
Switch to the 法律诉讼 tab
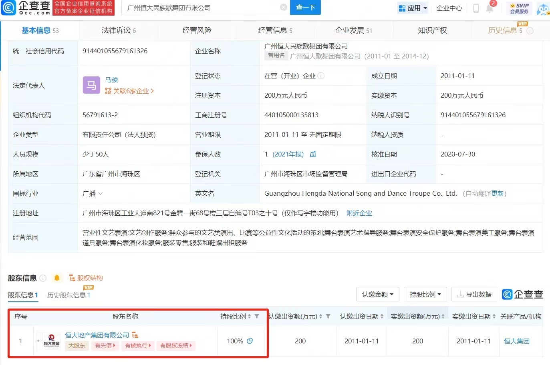coord(119,30)
